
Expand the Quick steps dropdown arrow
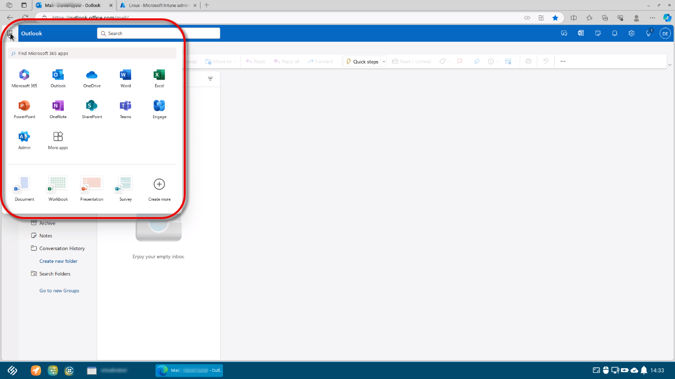384,61
